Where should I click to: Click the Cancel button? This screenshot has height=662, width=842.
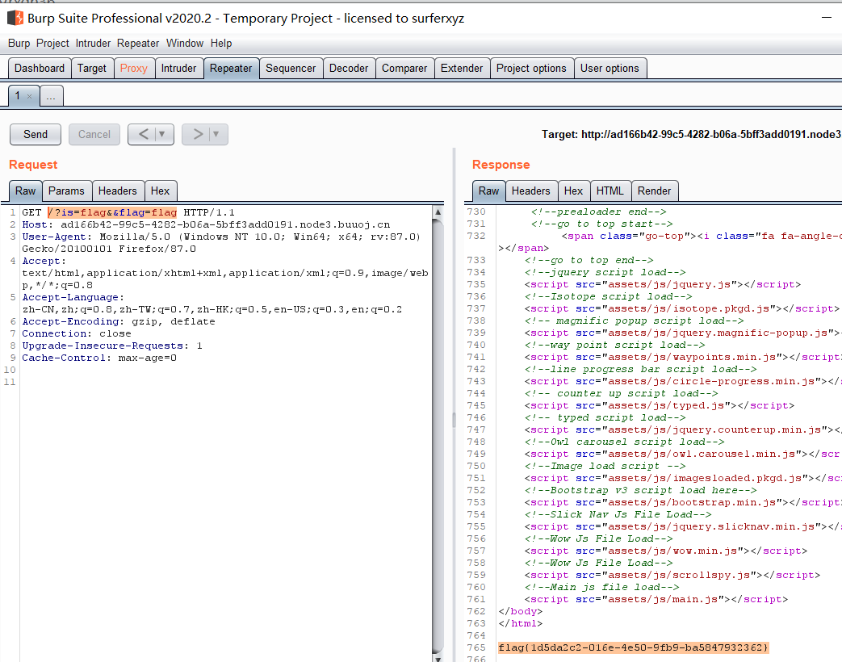(94, 134)
